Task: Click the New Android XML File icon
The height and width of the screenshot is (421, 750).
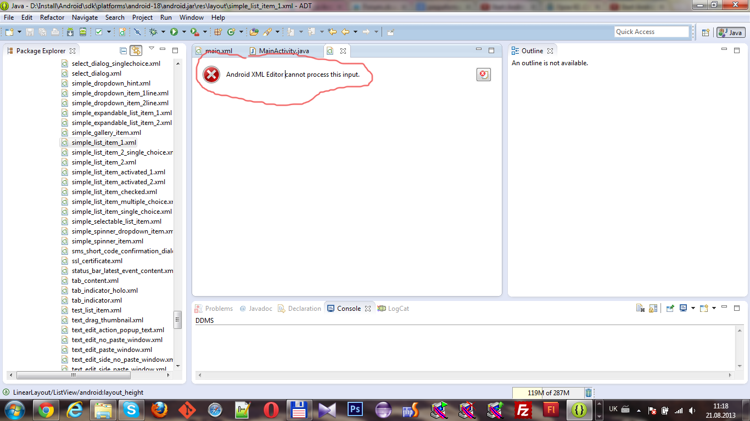Action: pyautogui.click(x=122, y=32)
